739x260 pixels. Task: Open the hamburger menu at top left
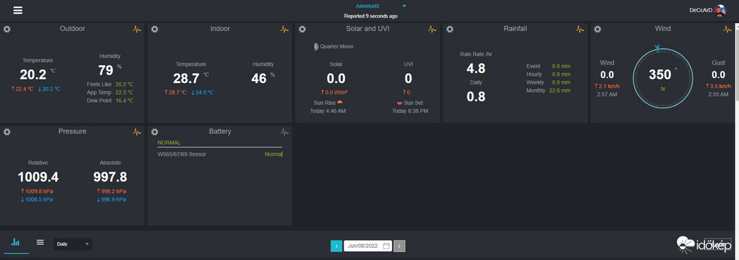(x=18, y=10)
